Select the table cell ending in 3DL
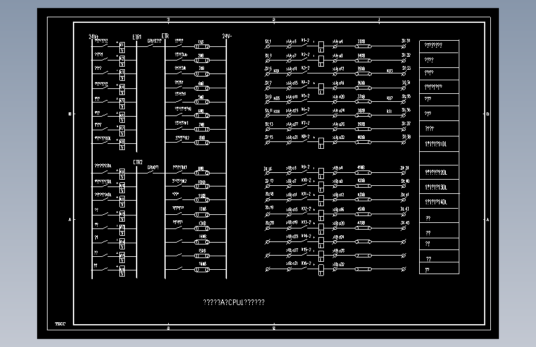 coord(439,187)
